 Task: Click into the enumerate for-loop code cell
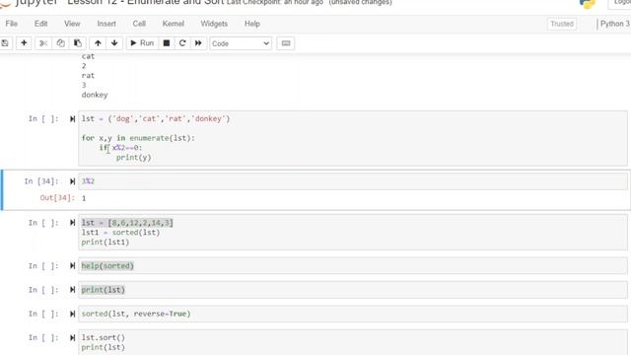[x=353, y=138]
